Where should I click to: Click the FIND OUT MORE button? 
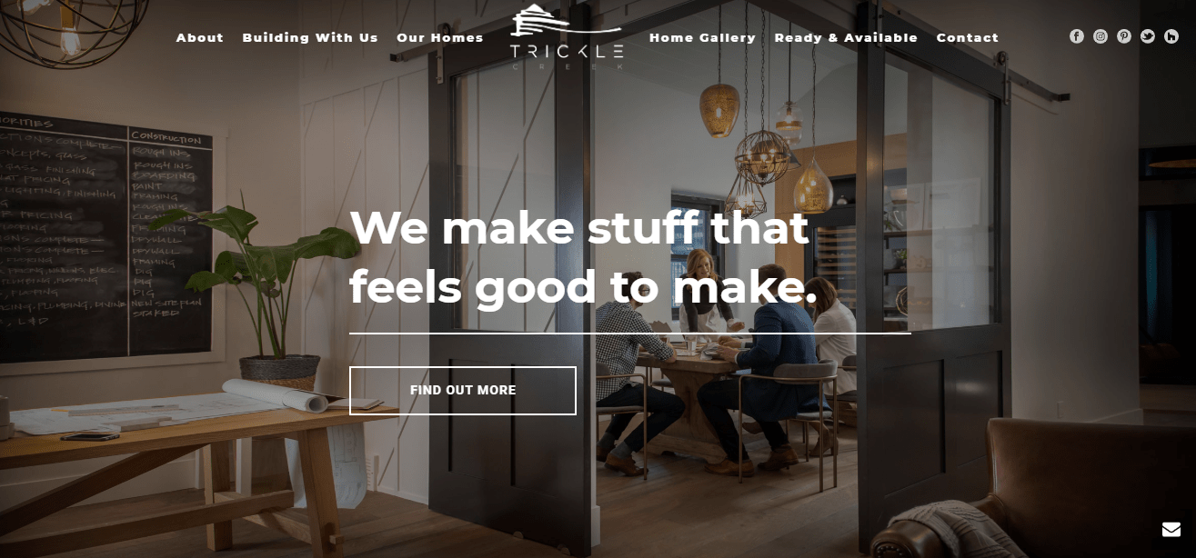463,391
